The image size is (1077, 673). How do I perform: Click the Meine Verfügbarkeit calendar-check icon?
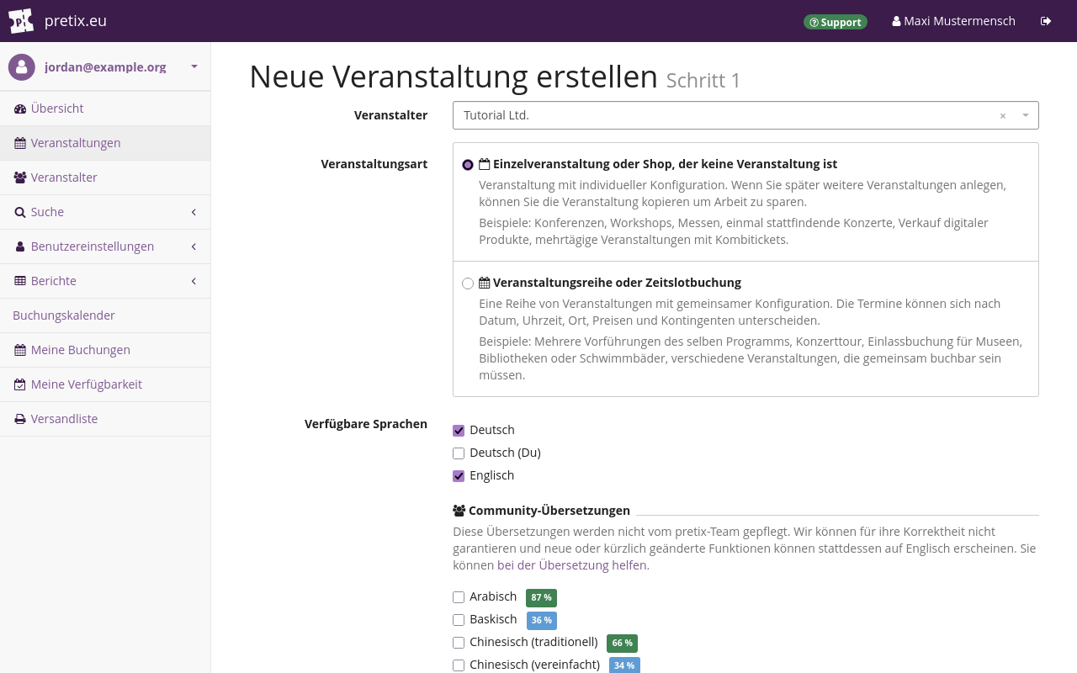20,384
